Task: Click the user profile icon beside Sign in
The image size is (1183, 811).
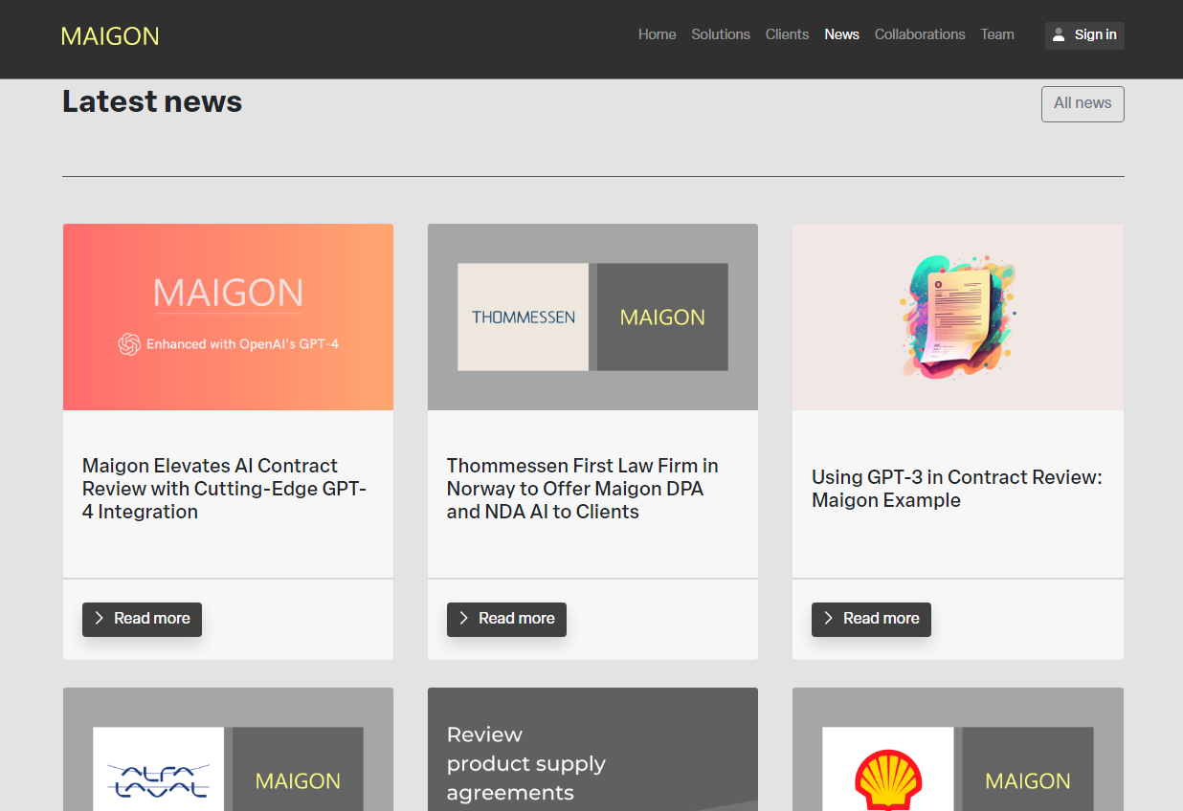Action: (x=1059, y=35)
